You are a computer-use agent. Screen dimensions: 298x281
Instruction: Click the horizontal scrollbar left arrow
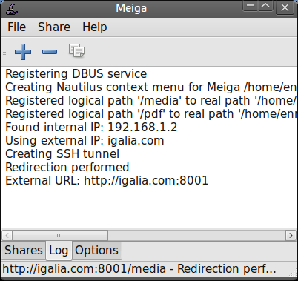(x=7, y=235)
